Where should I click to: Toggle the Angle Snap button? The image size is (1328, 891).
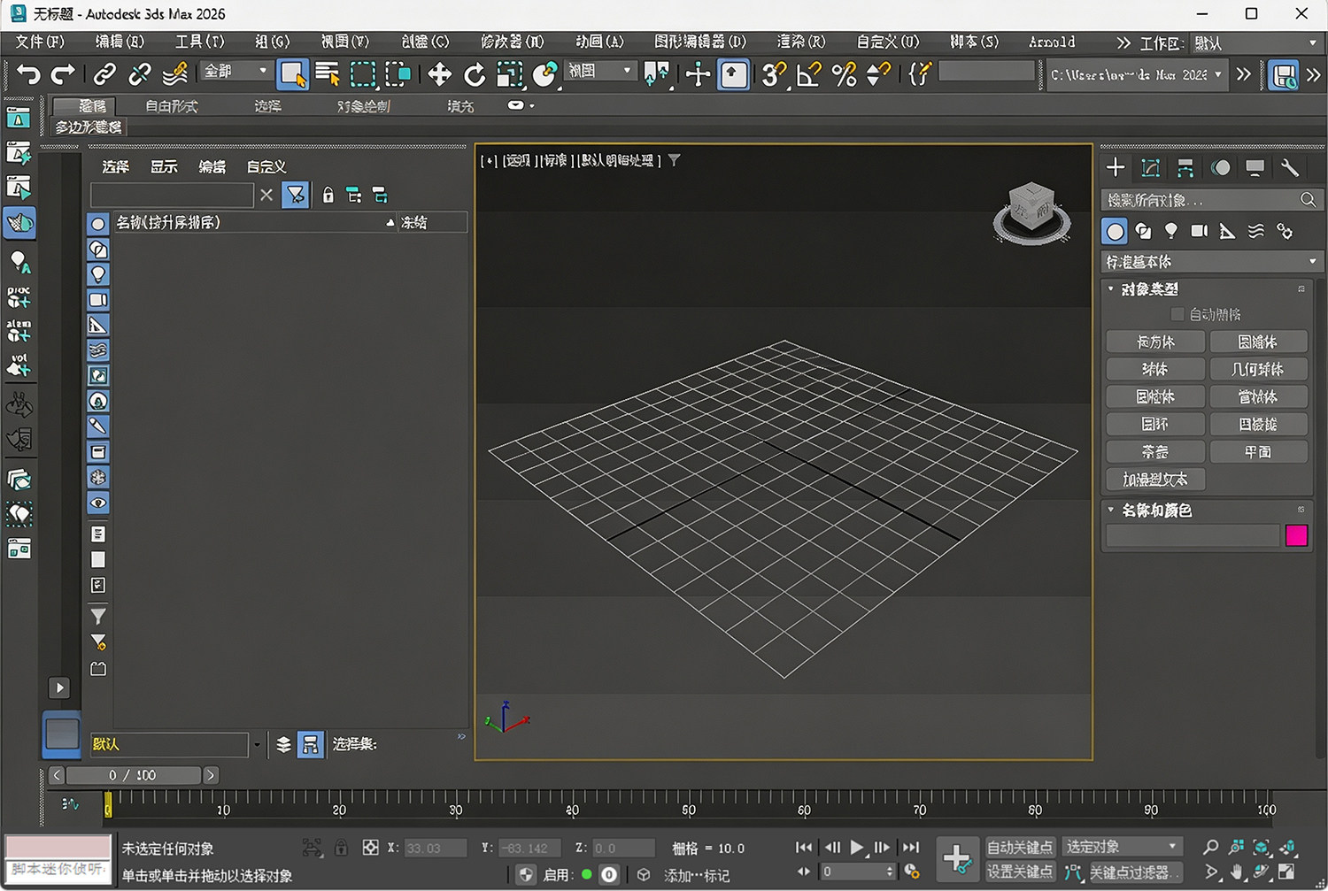tap(808, 74)
